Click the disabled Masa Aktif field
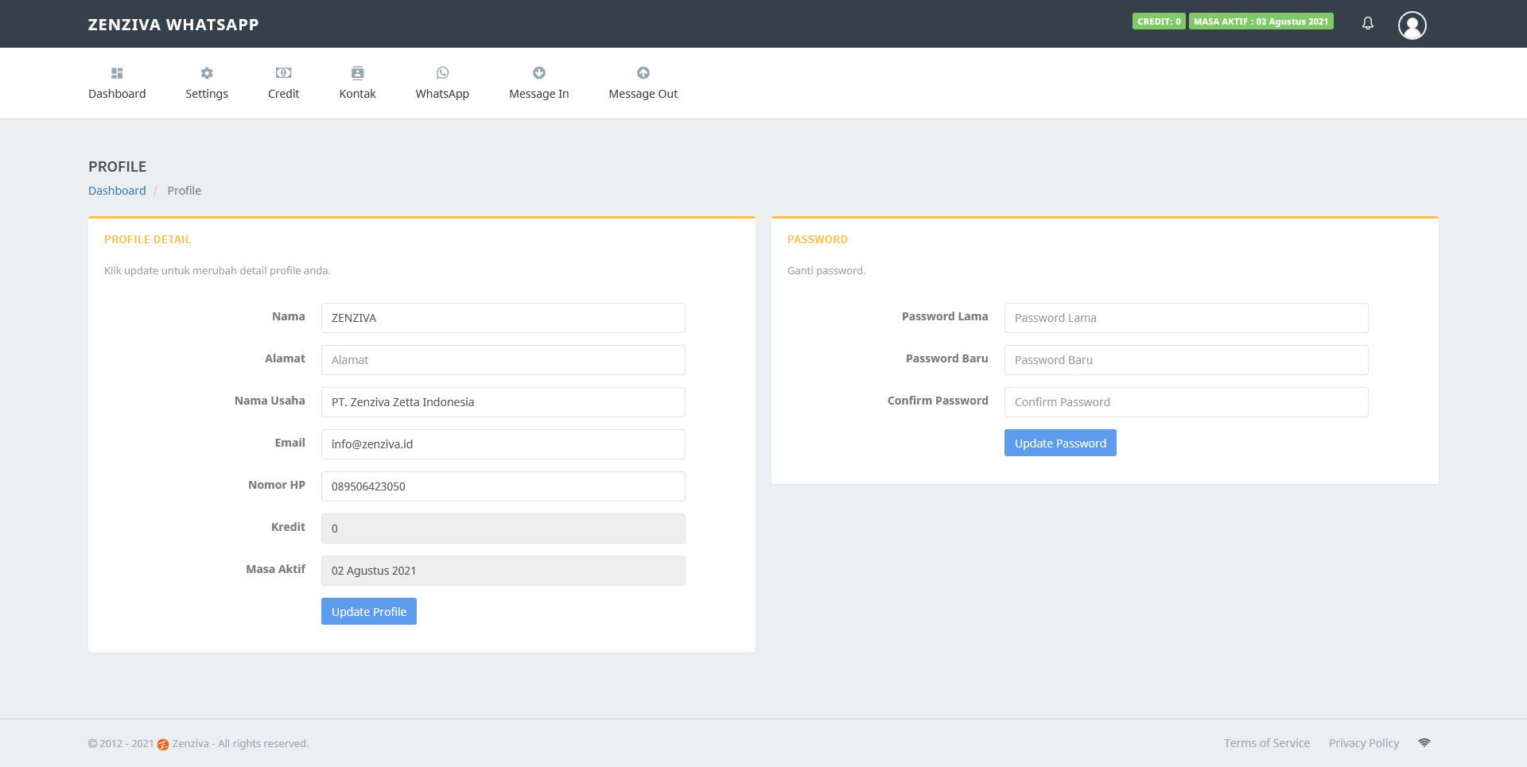 (503, 571)
